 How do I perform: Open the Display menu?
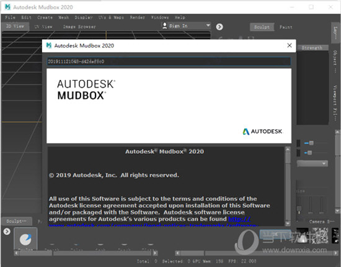(x=84, y=17)
